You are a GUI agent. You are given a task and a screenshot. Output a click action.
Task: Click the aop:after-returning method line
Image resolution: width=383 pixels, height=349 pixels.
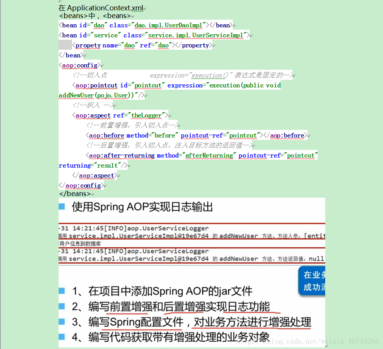tap(202, 155)
